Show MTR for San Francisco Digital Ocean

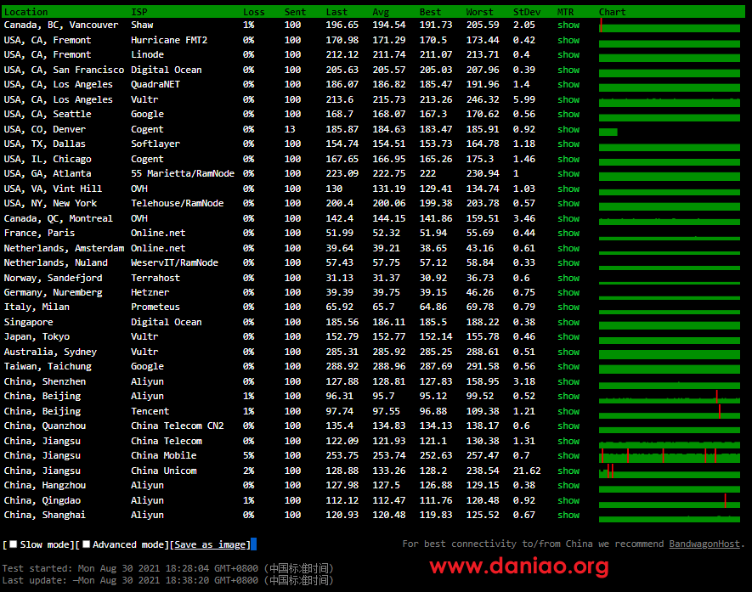pos(568,70)
